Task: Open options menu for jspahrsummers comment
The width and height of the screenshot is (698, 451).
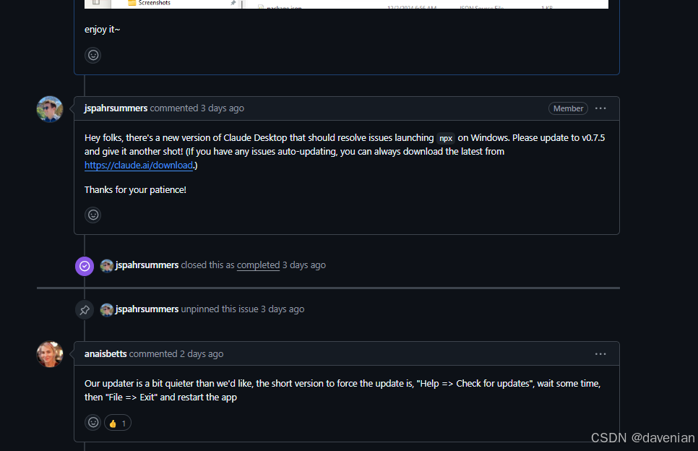Action: coord(600,108)
